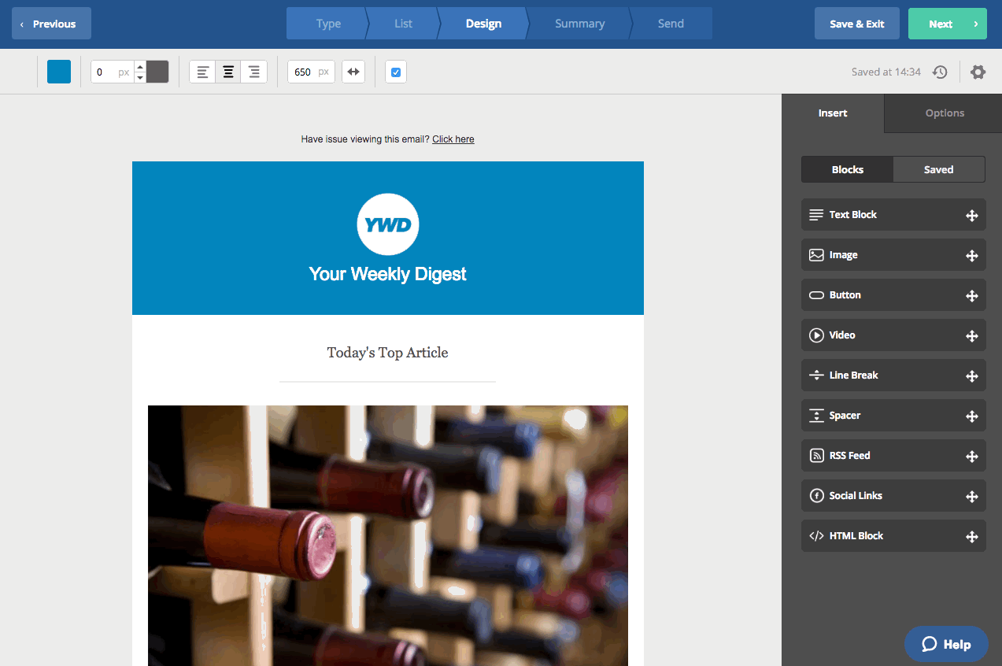The height and width of the screenshot is (666, 1002).
Task: Switch to the Insert tab
Action: (833, 113)
